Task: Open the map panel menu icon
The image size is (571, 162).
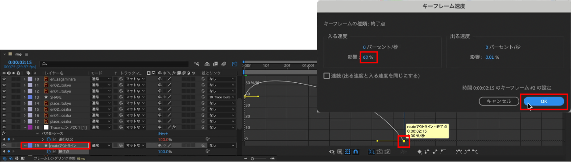Action: (27, 54)
